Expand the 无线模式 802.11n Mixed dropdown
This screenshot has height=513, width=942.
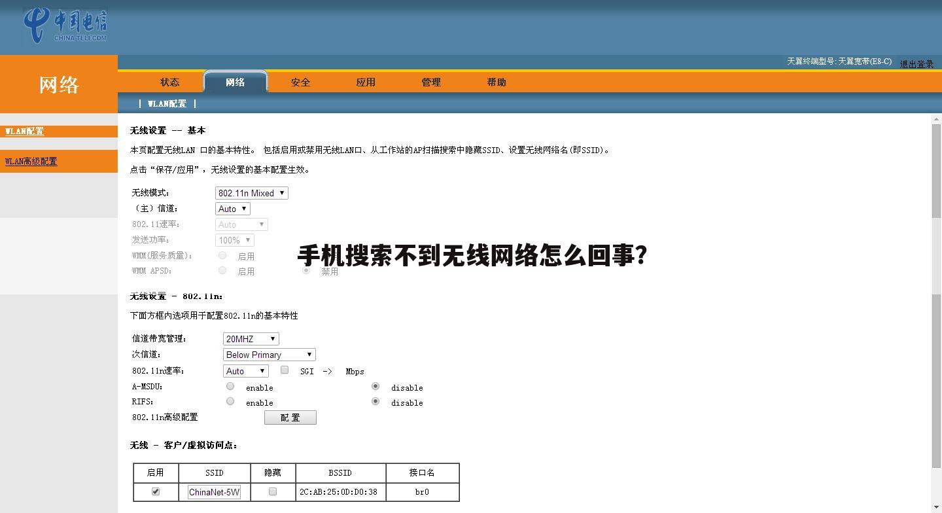point(252,193)
